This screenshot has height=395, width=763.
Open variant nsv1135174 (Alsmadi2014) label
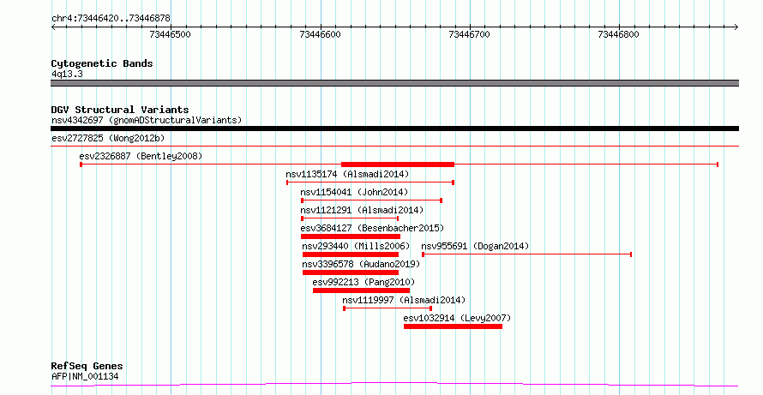[347, 174]
